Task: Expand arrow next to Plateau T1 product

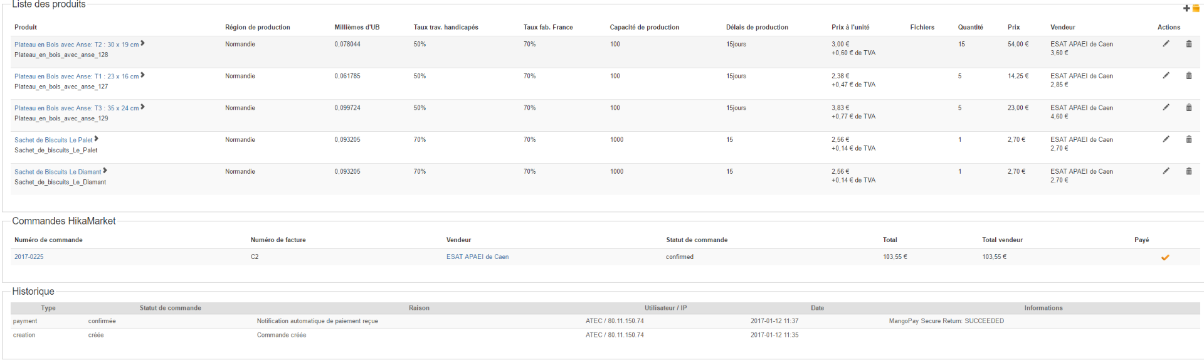Action: pos(143,75)
